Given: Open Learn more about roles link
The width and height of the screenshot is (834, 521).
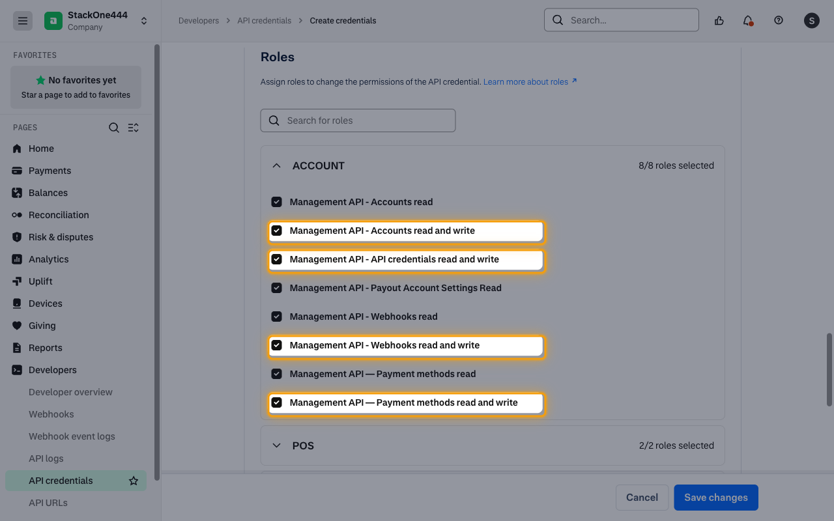Looking at the screenshot, I should tap(530, 82).
